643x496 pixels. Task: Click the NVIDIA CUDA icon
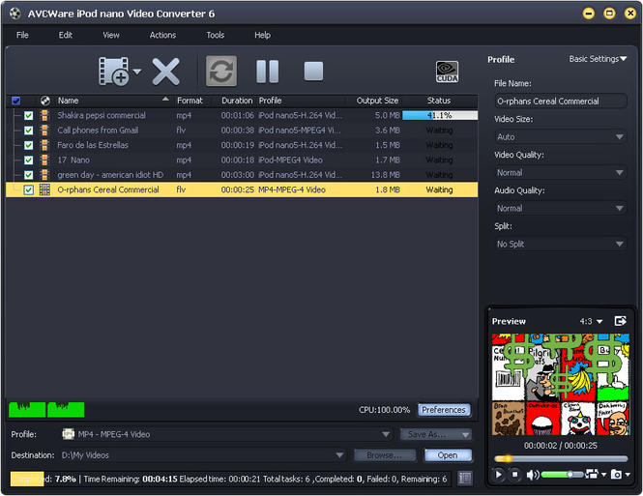[x=447, y=72]
